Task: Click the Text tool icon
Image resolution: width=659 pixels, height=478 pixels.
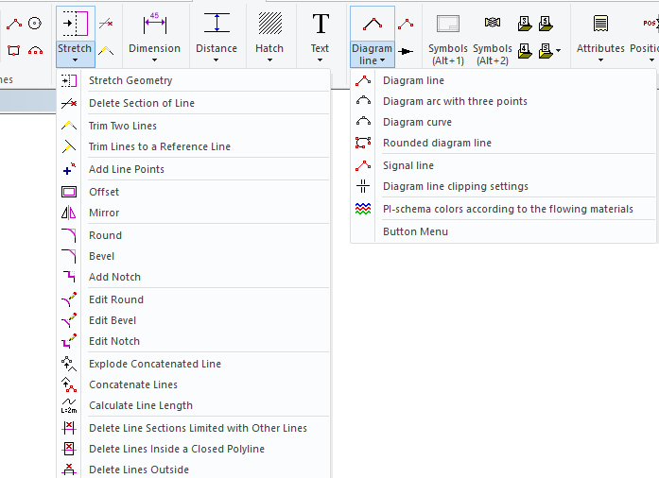Action: tap(321, 23)
